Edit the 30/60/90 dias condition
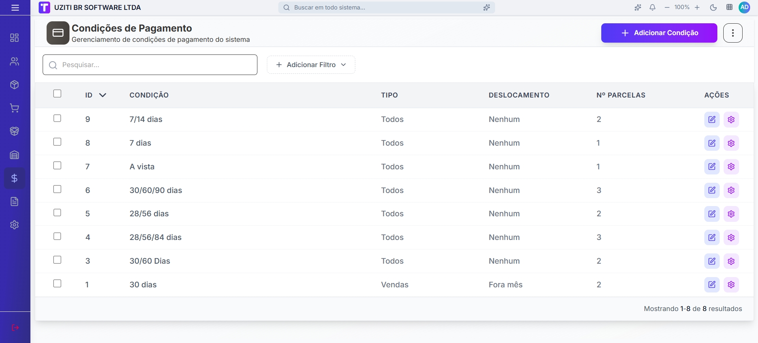 pyautogui.click(x=712, y=190)
